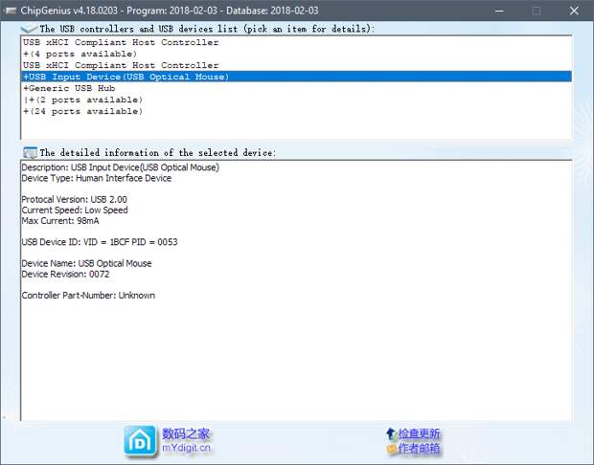
Task: Open the 数码之家 website link
Action: (x=186, y=433)
